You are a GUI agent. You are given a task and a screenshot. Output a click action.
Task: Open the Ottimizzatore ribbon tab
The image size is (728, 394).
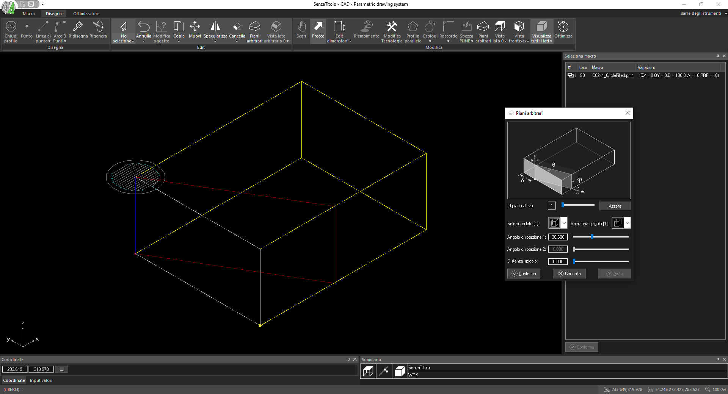86,14
